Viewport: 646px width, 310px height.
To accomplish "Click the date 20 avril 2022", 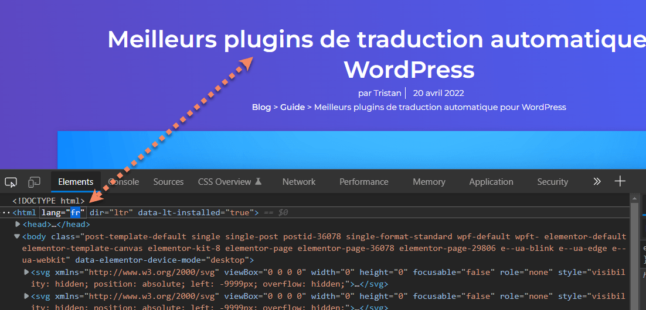I will 438,94.
